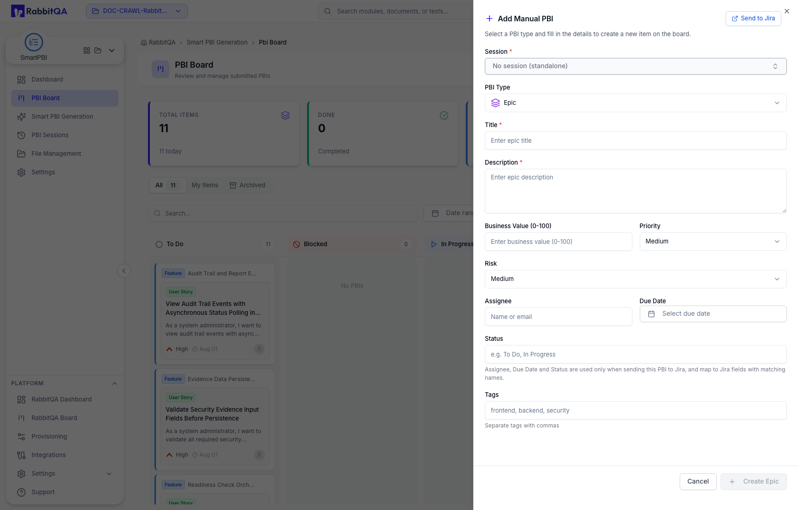Screen dimensions: 798x510
Task: Open RabbitQA Board under Platform
Action: (64, 418)
